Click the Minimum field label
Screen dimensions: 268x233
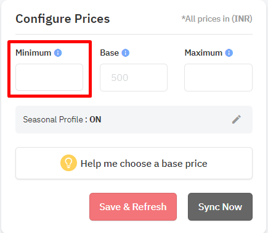pyautogui.click(x=33, y=53)
